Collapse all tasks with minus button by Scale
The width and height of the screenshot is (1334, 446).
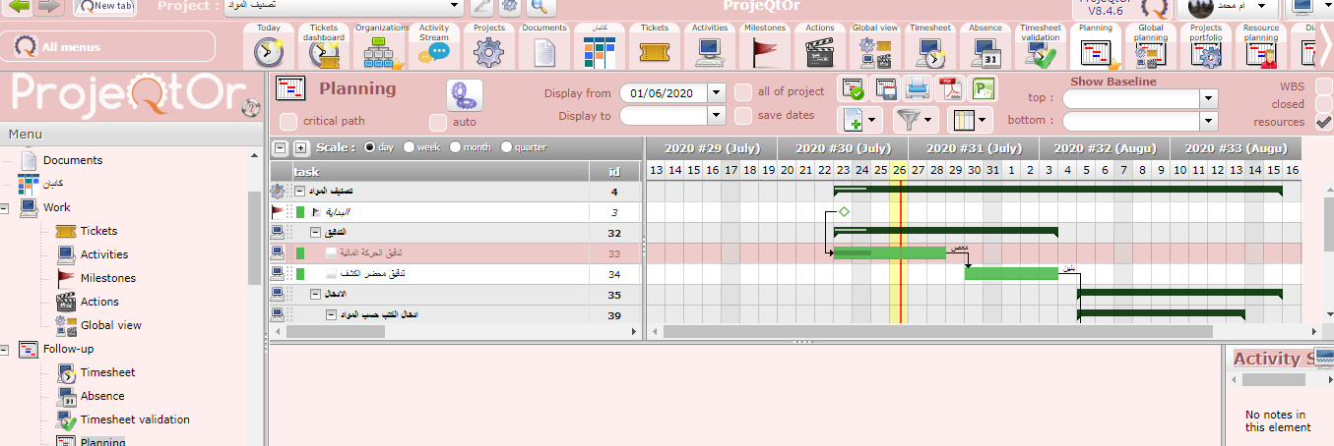pos(281,147)
